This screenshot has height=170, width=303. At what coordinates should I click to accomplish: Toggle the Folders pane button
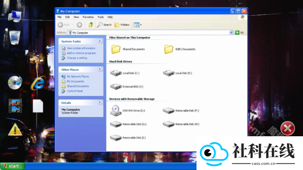point(122,25)
